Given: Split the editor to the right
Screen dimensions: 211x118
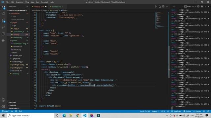Looking at the screenshot, I should pyautogui.click(x=163, y=7).
